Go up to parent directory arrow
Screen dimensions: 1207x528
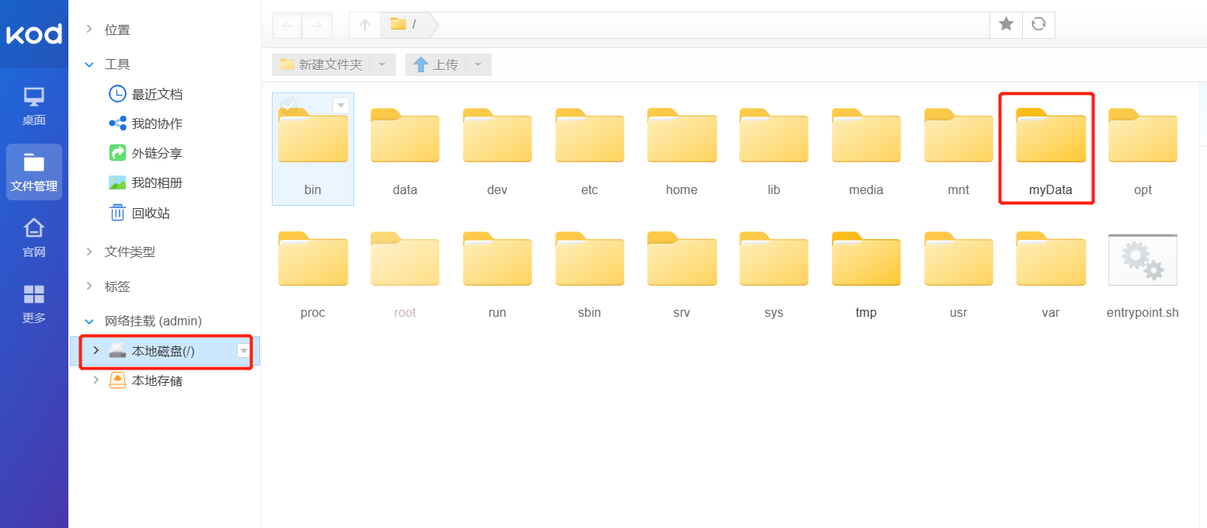pyautogui.click(x=365, y=25)
